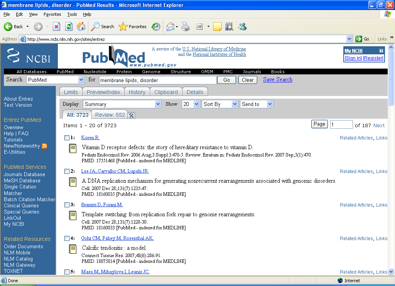The height and width of the screenshot is (286, 395).
Task: Open the Clinical Queries sidebar link
Action: click(x=21, y=205)
